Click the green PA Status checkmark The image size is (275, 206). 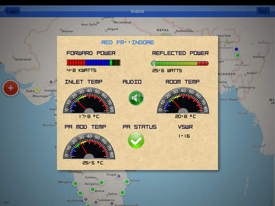click(136, 140)
